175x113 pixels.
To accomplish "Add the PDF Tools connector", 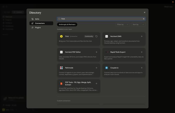I will click(96, 83).
